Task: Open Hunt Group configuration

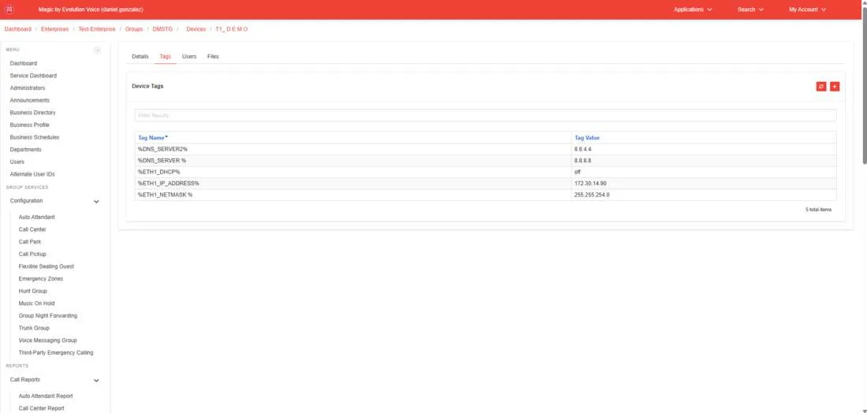Action: (x=32, y=292)
